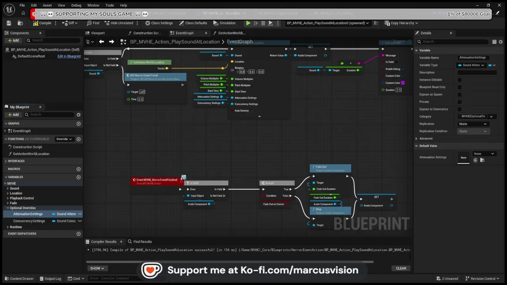Open the Category dropdown
Image resolution: width=507 pixels, height=285 pixels.
tap(477, 116)
